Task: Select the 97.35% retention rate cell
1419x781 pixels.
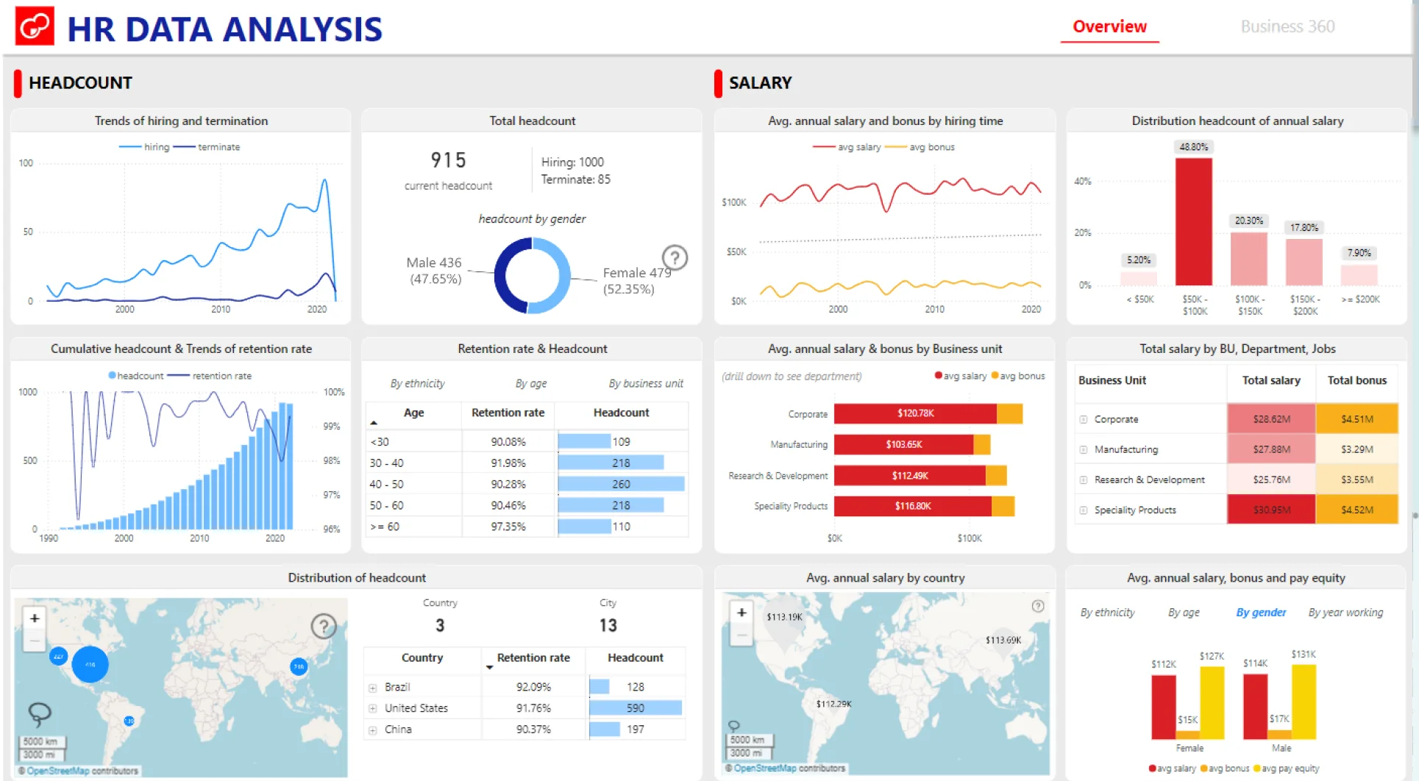Action: pos(508,527)
